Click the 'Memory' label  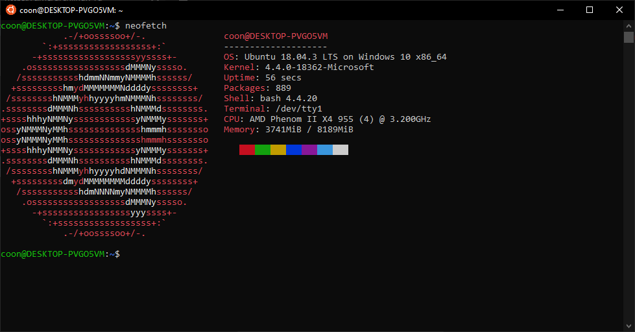click(x=239, y=130)
